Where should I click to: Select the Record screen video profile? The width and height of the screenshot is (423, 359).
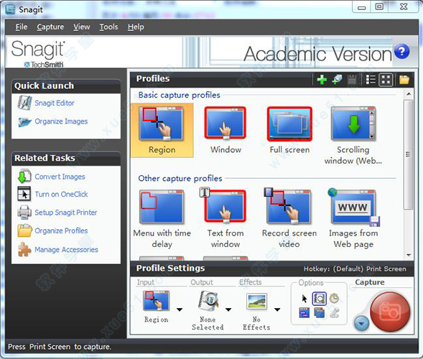click(289, 218)
